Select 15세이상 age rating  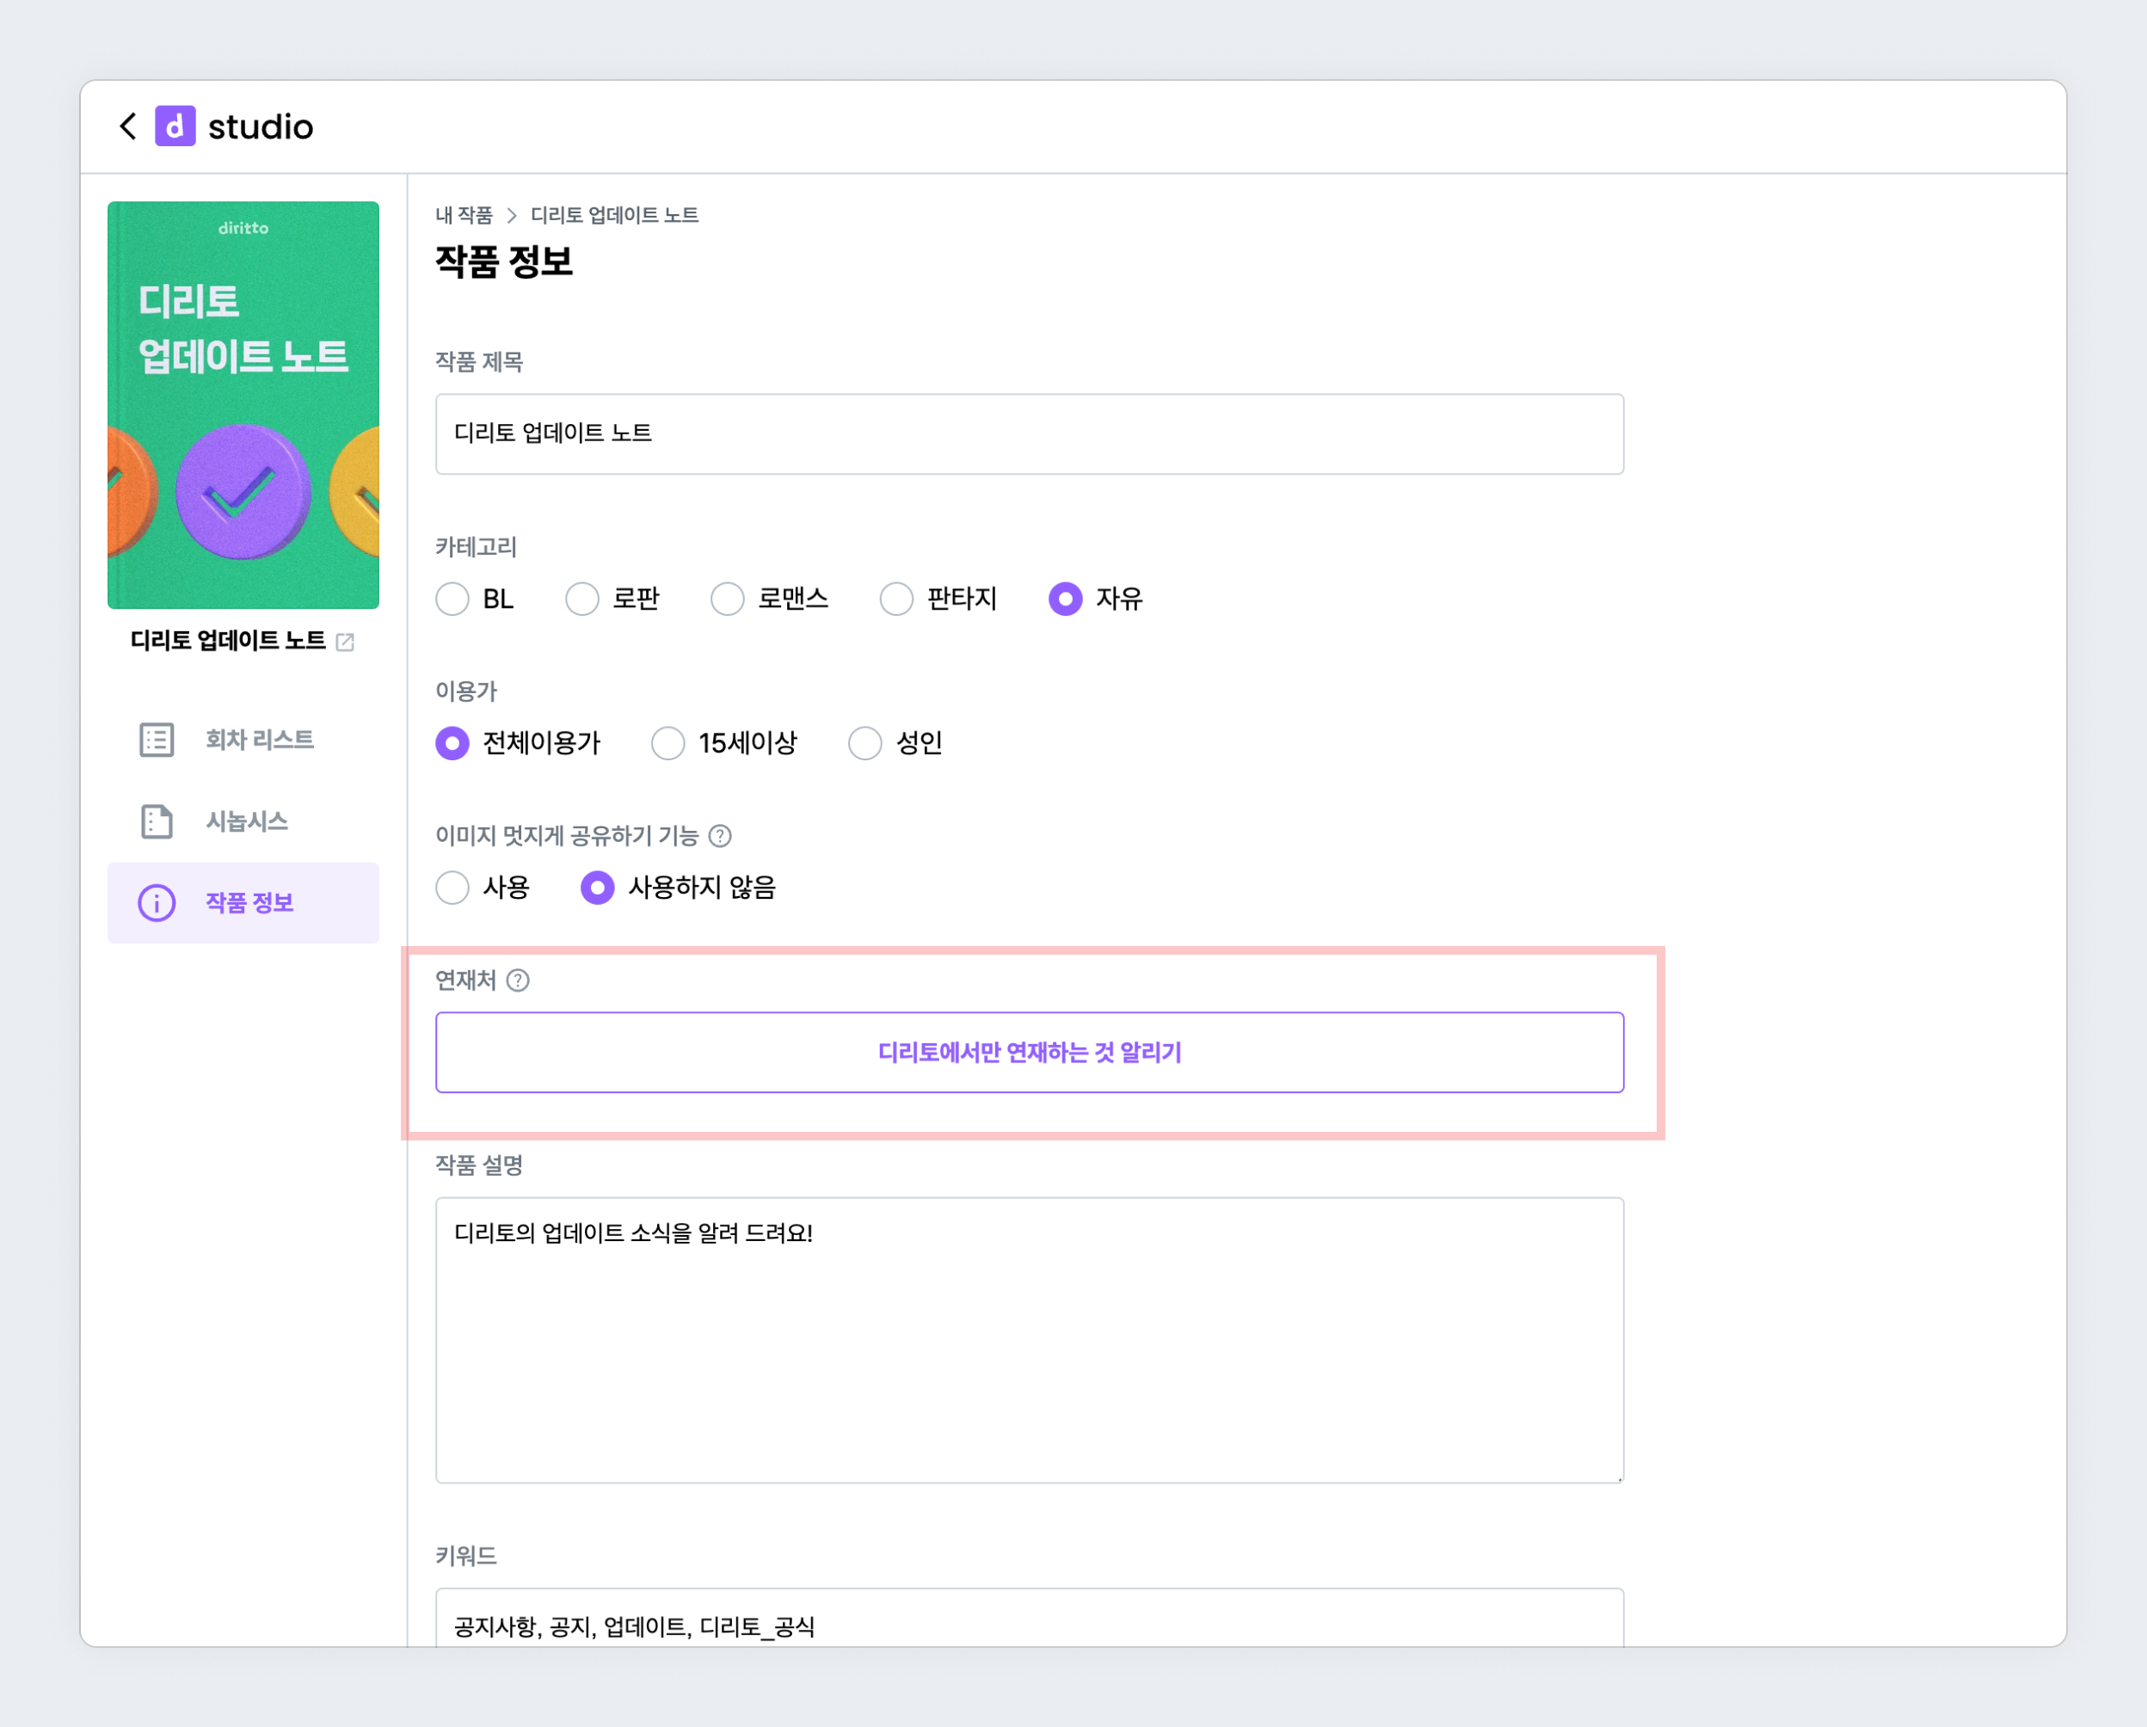tap(668, 743)
